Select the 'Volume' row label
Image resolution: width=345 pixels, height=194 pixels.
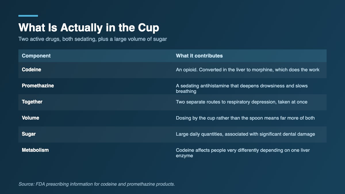click(x=30, y=118)
